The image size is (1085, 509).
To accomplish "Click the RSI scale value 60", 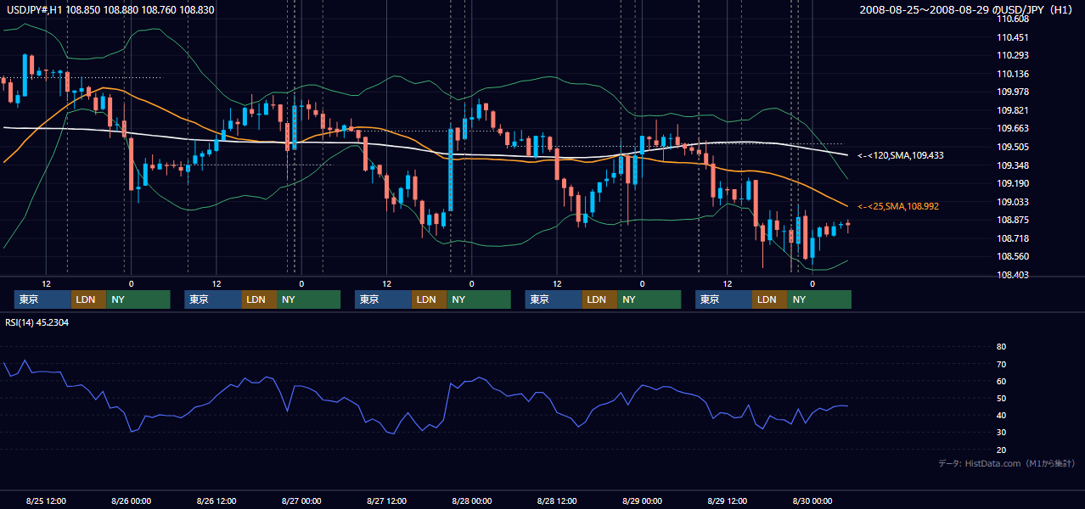I will pyautogui.click(x=1002, y=381).
